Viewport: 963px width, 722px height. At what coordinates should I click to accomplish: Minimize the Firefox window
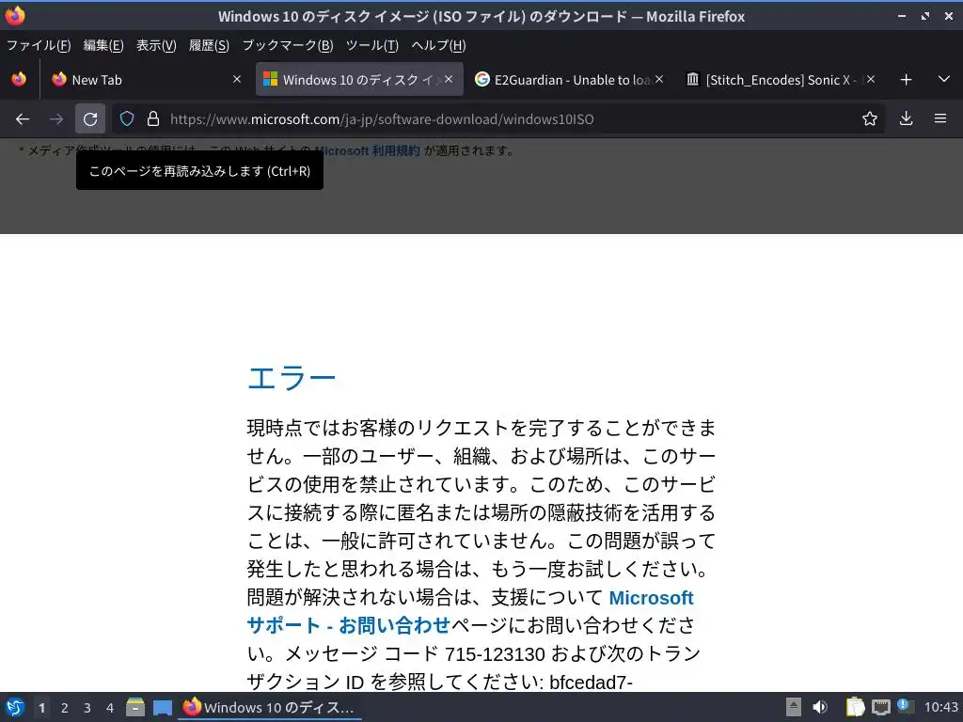(902, 16)
